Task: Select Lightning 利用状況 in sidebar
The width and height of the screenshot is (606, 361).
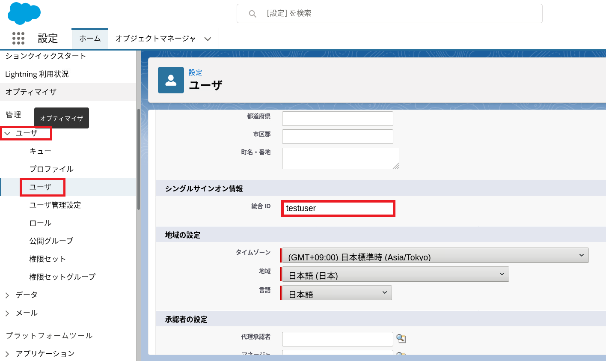Action: click(x=37, y=74)
